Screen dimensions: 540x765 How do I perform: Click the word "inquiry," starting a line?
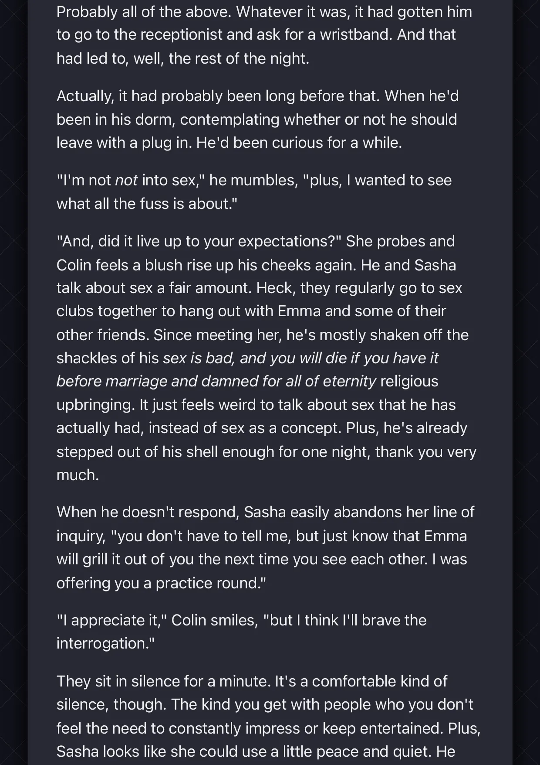tap(81, 536)
